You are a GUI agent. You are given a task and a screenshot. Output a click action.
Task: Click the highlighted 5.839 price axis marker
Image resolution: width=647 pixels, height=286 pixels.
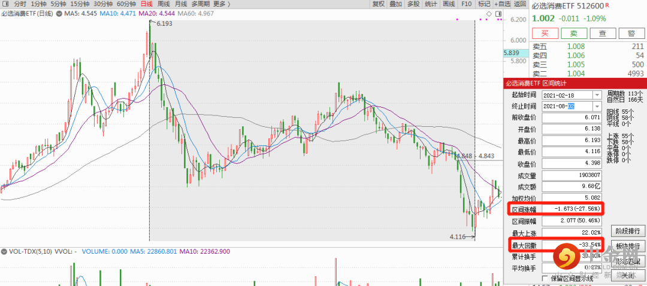516,53
